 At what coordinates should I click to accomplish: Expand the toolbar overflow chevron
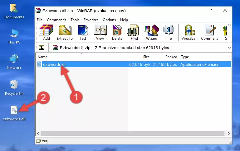tap(229, 25)
